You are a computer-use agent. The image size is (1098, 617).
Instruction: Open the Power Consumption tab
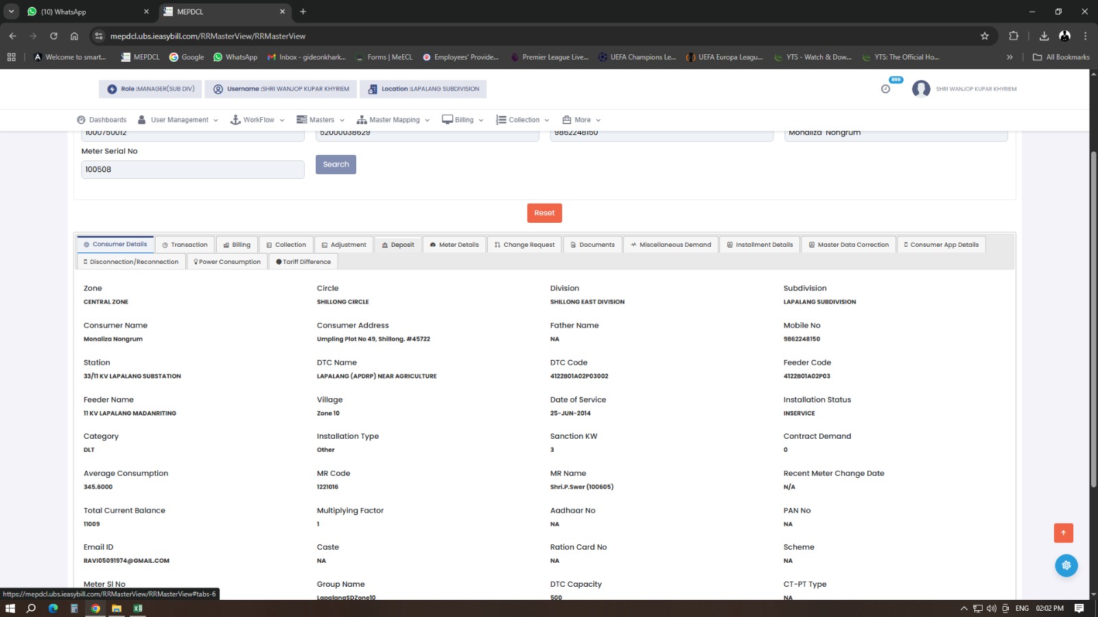(x=227, y=262)
